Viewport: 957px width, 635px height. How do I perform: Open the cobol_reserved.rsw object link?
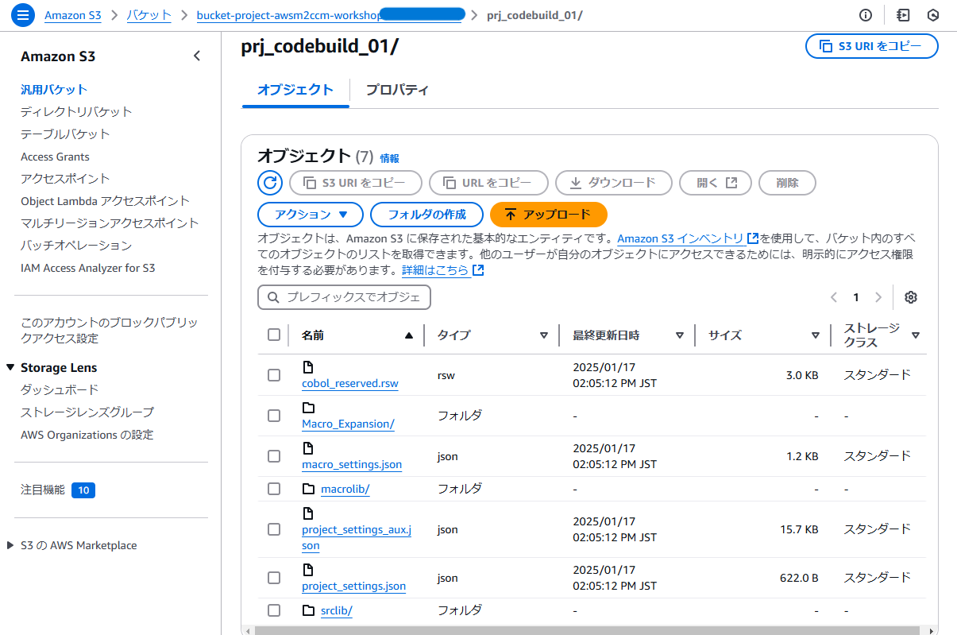tap(350, 383)
